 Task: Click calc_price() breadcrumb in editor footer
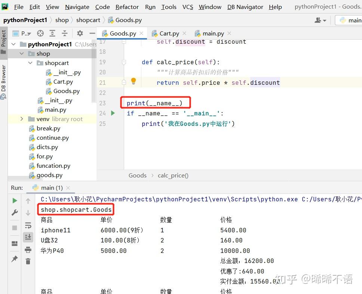pyautogui.click(x=173, y=176)
